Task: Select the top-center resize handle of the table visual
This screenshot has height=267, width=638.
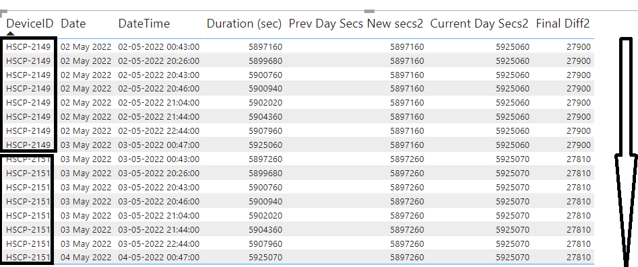Action: pyautogui.click(x=369, y=11)
